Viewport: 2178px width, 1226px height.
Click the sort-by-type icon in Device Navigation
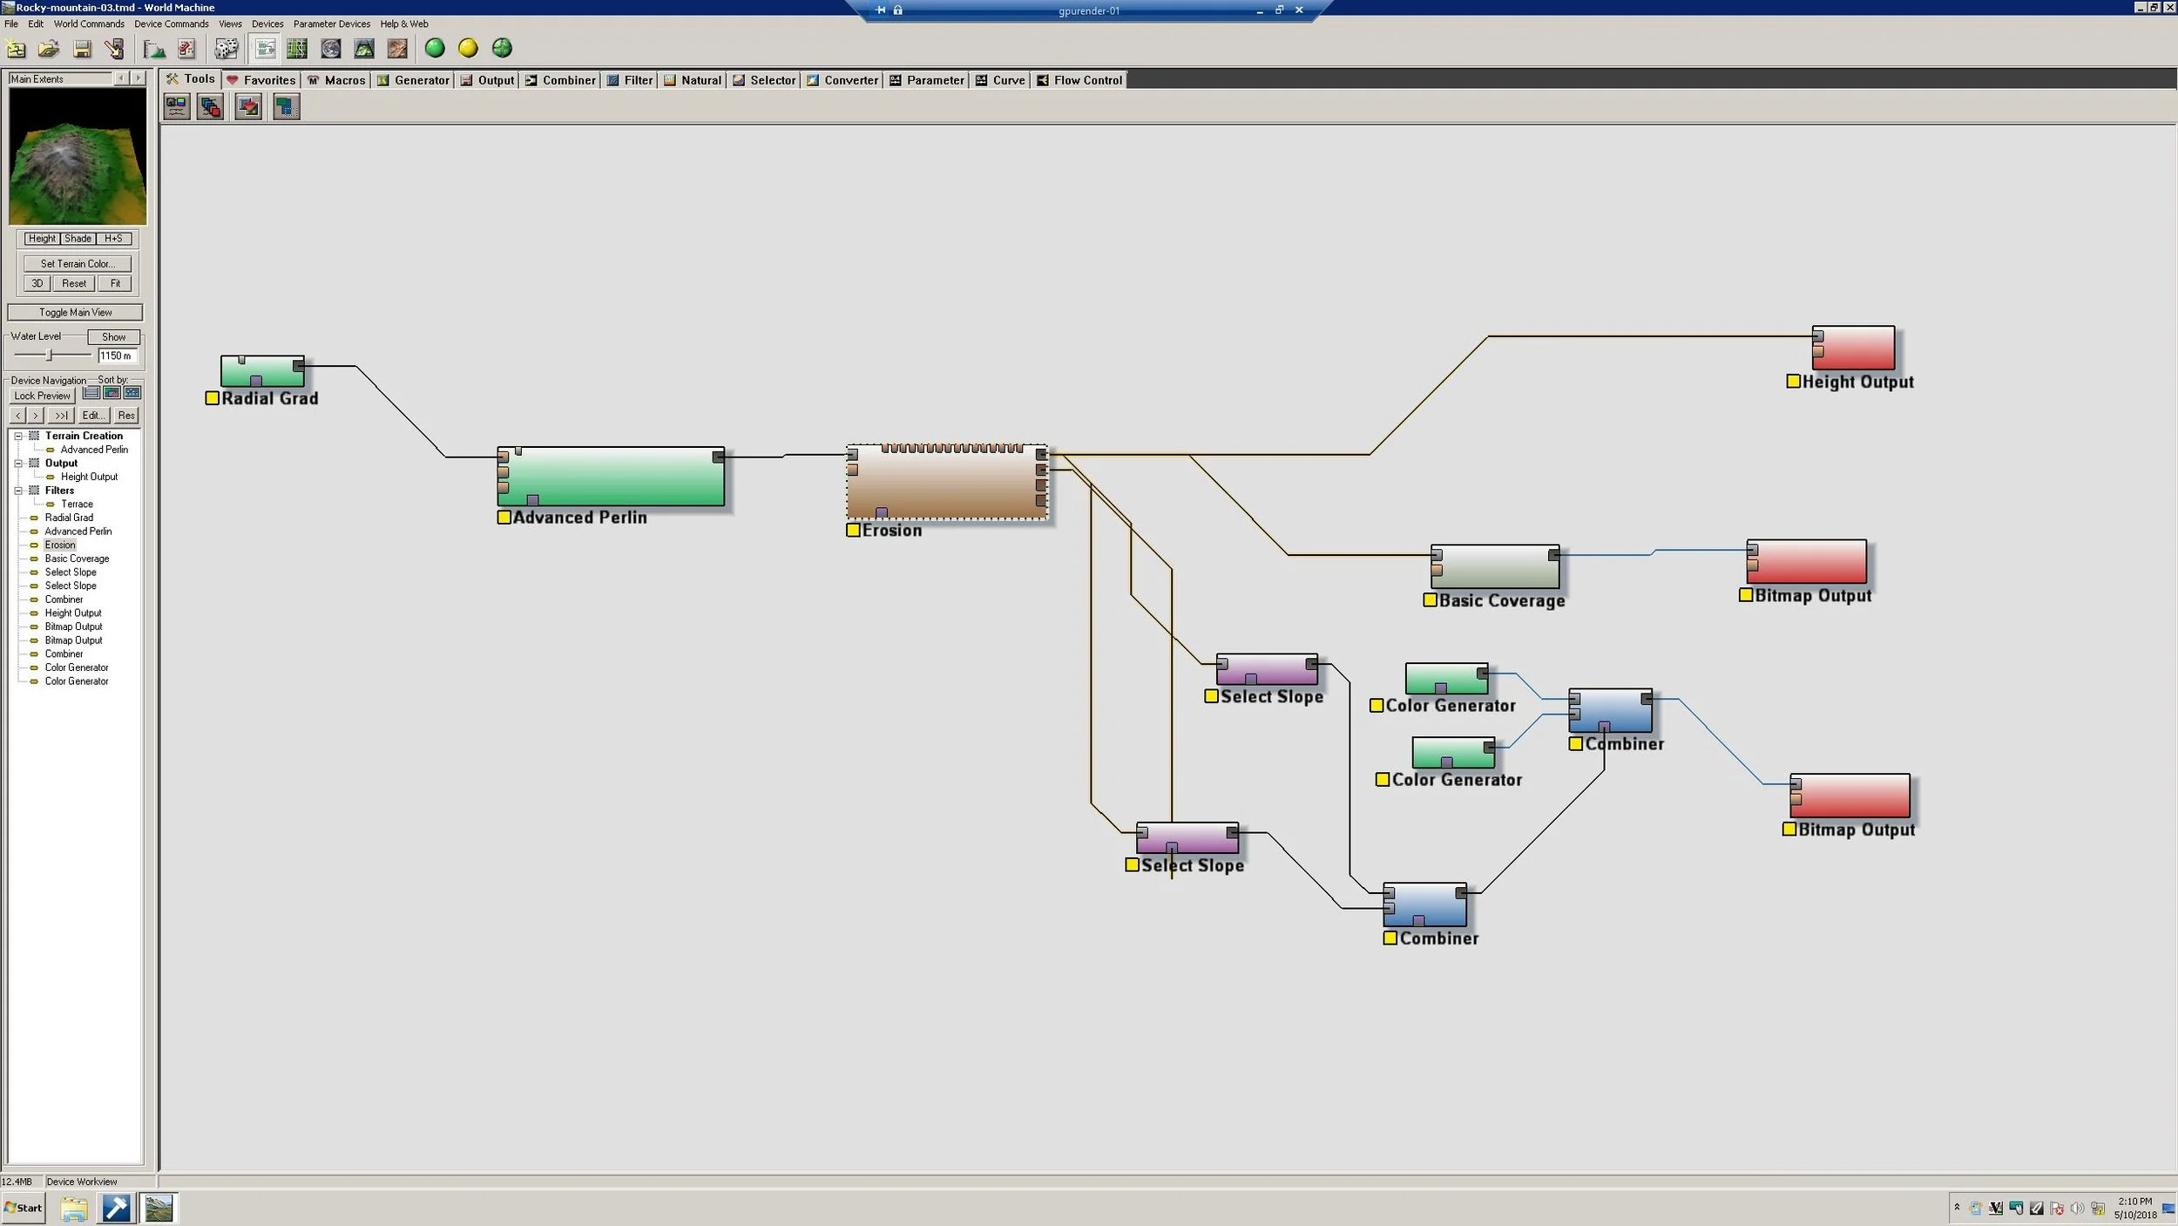tap(112, 393)
